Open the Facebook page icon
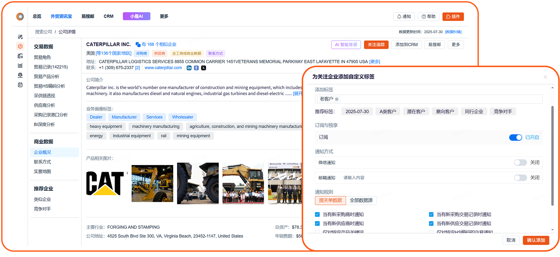 point(196,68)
